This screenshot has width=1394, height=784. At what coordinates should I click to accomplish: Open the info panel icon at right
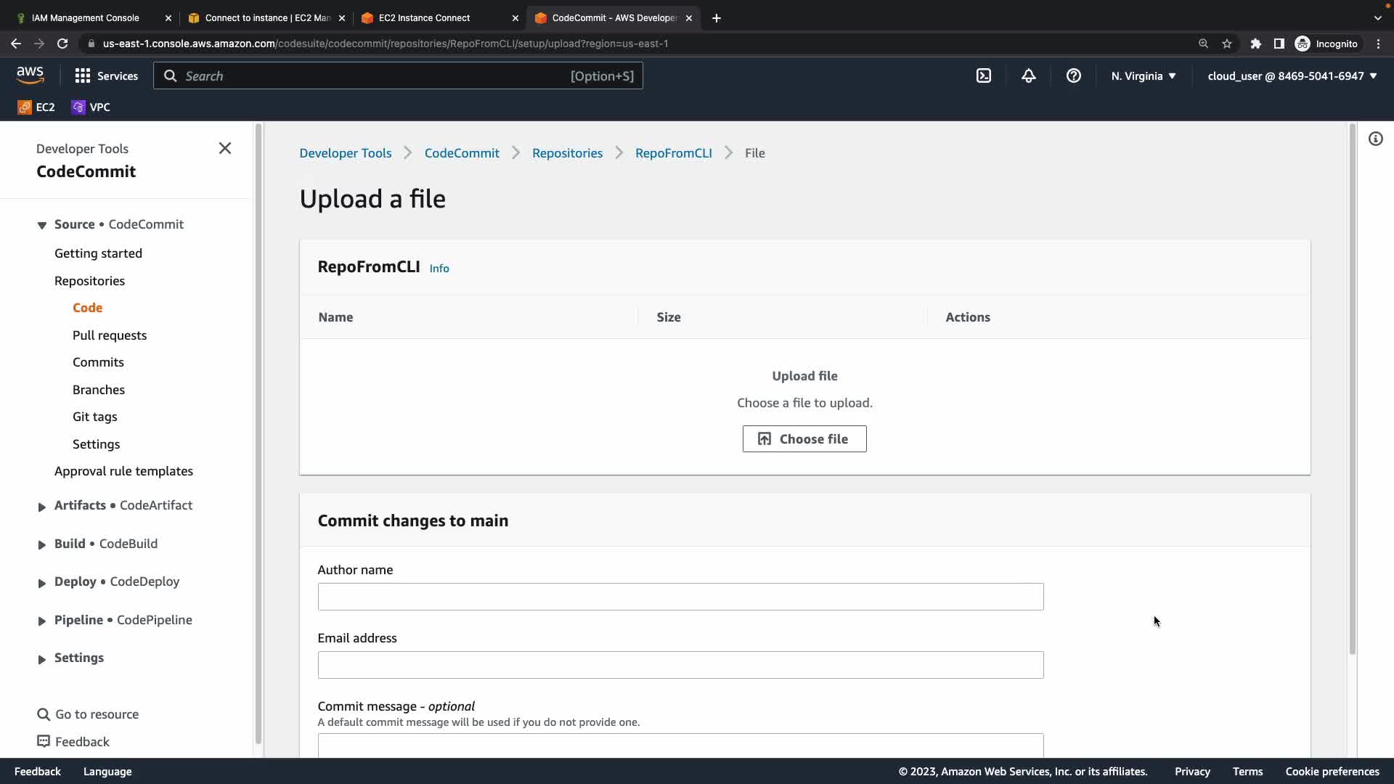pos(1375,139)
